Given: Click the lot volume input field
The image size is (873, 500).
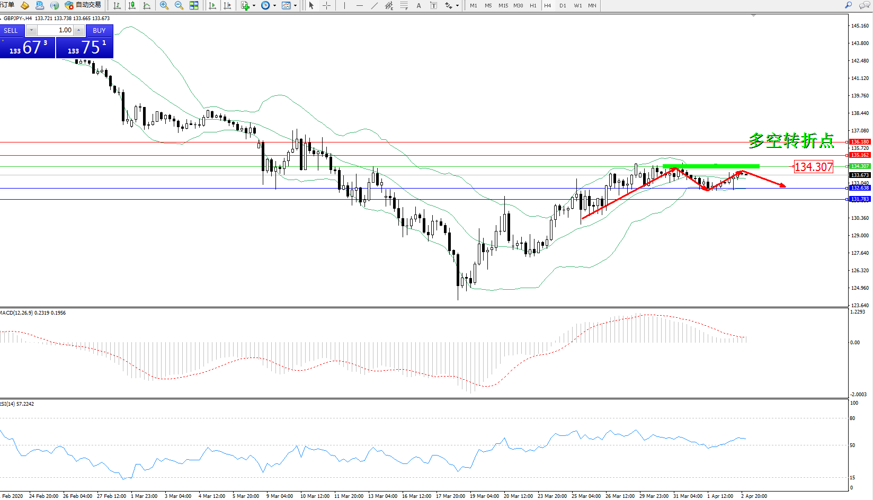Looking at the screenshot, I should (56, 30).
